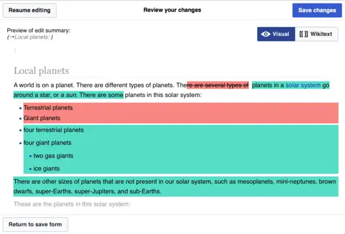Click the eye icon in Visual toggle
The width and height of the screenshot is (345, 234).
click(266, 34)
